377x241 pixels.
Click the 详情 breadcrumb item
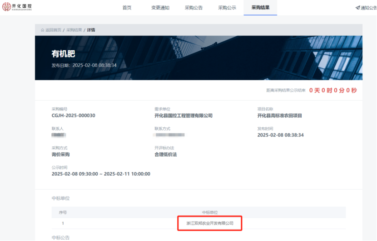coord(91,30)
